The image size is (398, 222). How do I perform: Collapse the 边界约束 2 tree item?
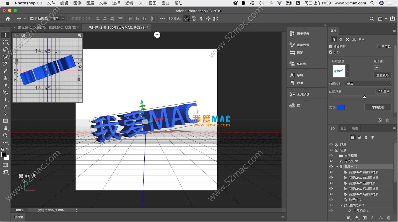coord(341,205)
